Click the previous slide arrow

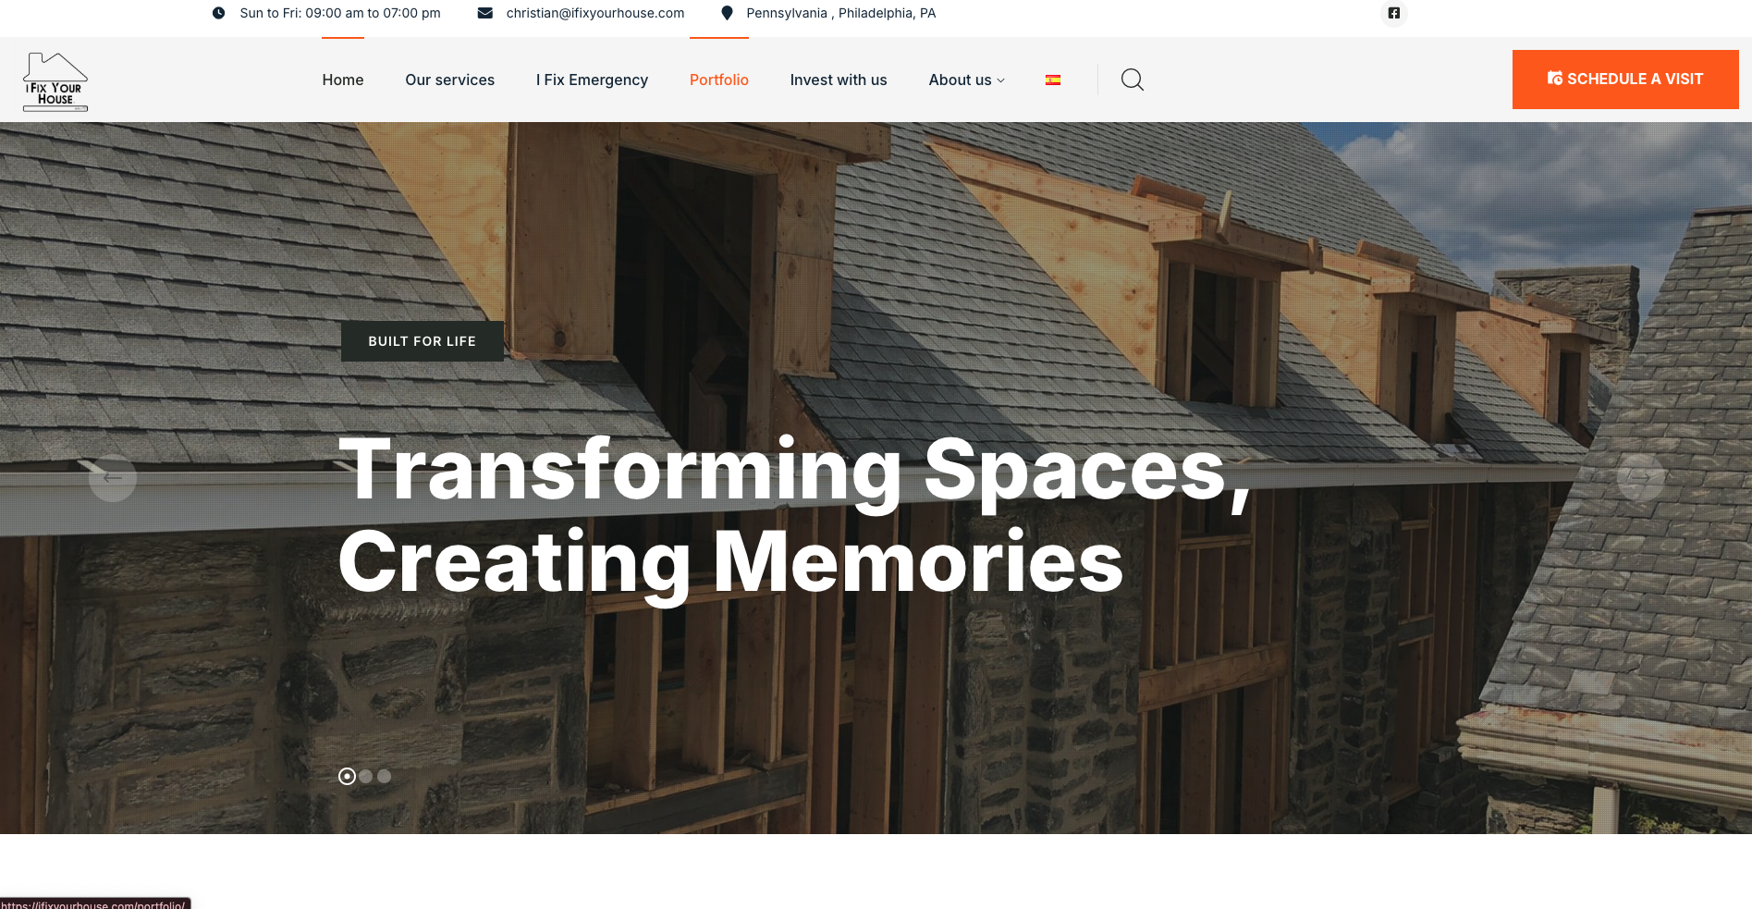(x=113, y=478)
